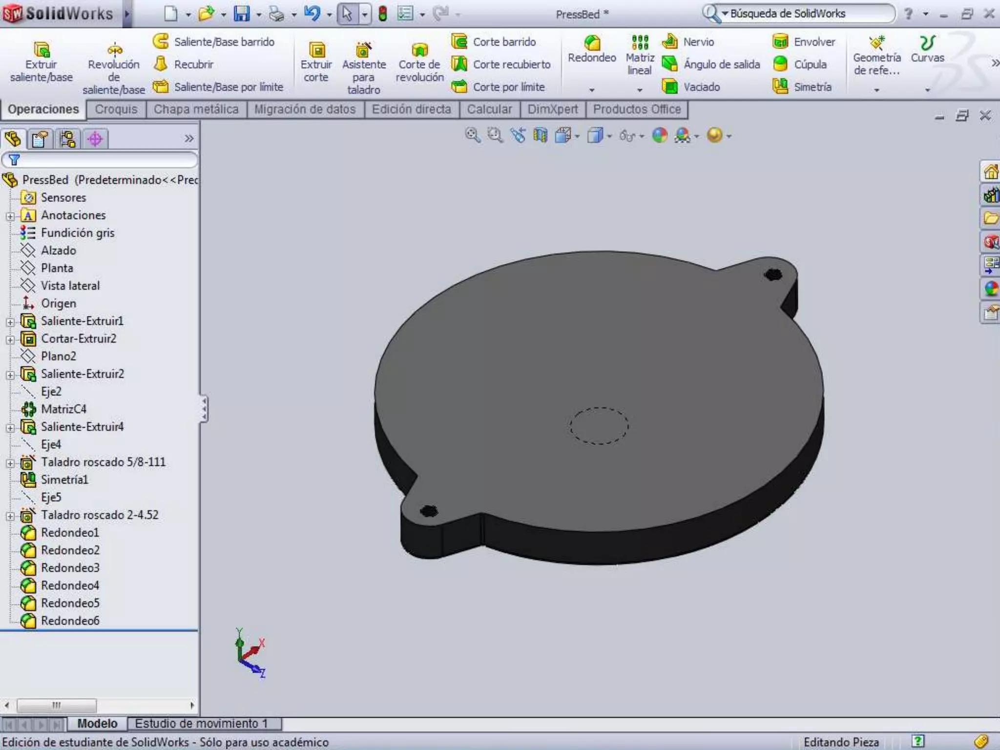Expand the Saliente-Extruir1 feature node
This screenshot has height=750, width=1000.
(10, 322)
